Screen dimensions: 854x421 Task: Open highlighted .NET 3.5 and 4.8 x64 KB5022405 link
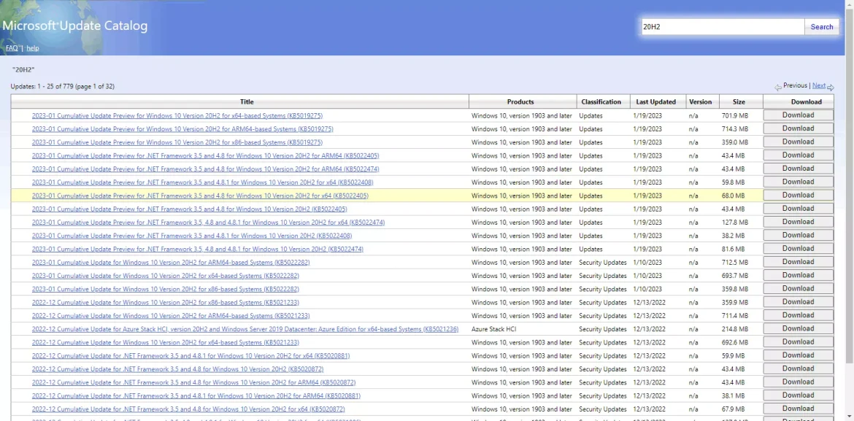click(x=200, y=196)
